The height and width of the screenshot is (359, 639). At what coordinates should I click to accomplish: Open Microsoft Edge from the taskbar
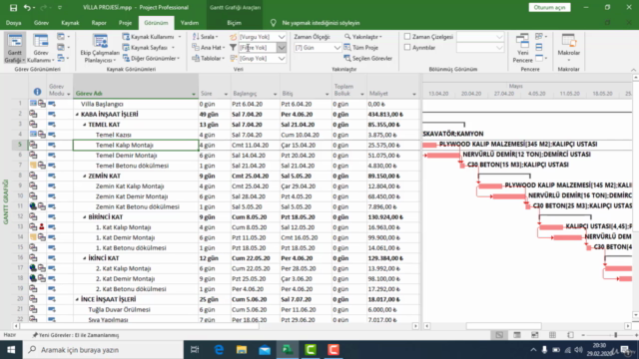pyautogui.click(x=219, y=350)
